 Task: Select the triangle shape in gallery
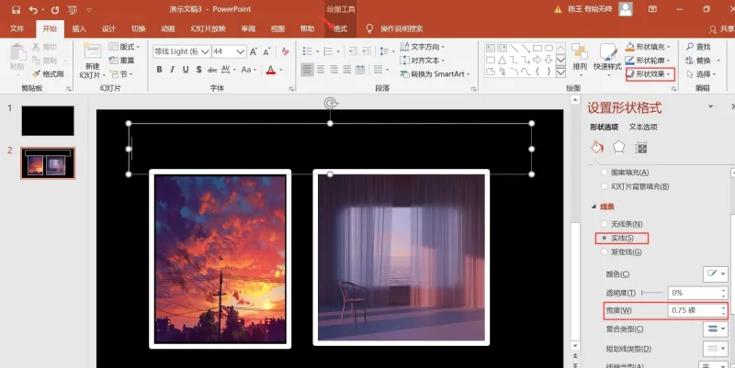tap(502, 60)
